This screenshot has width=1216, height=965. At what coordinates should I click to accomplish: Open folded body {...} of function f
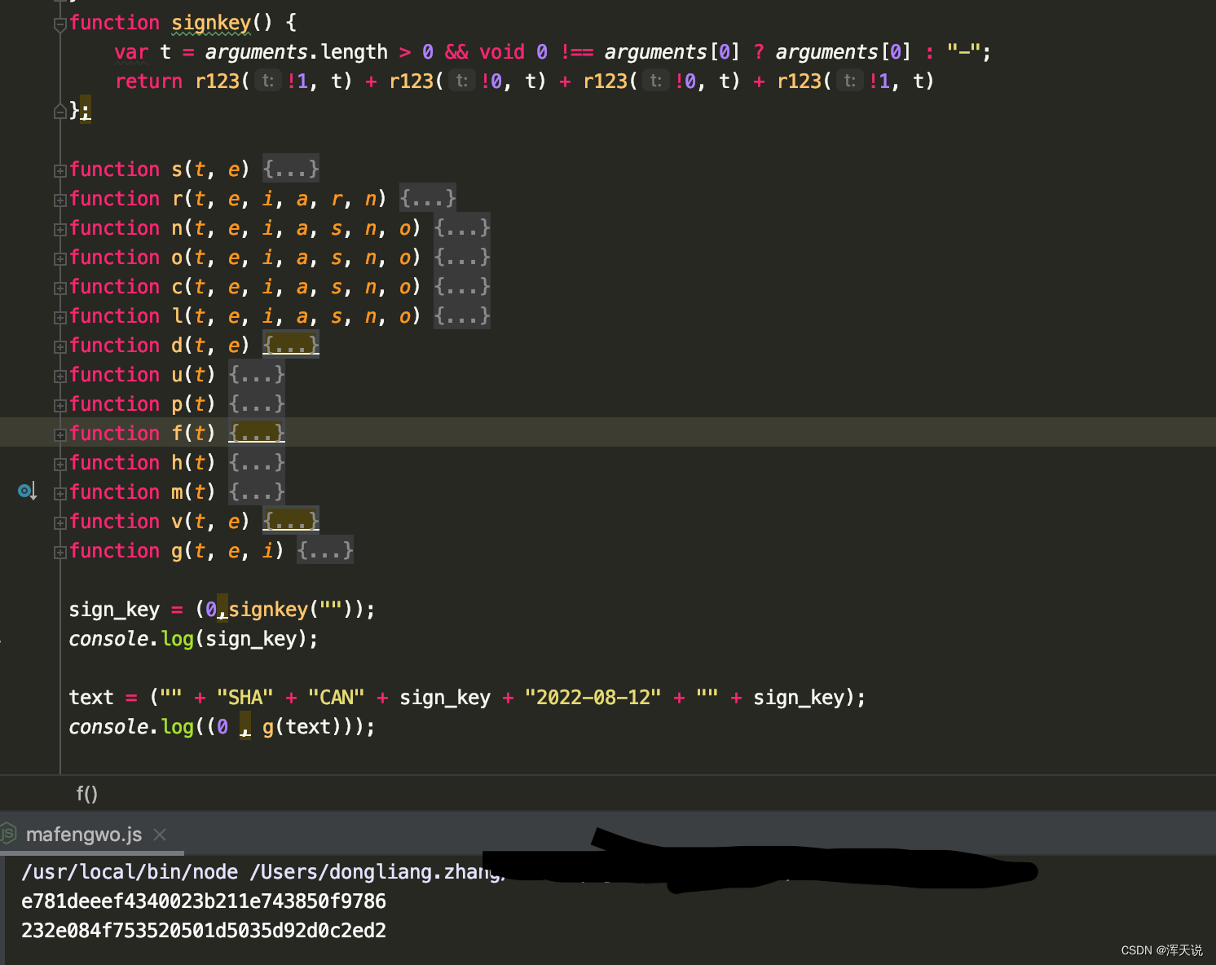tap(256, 434)
